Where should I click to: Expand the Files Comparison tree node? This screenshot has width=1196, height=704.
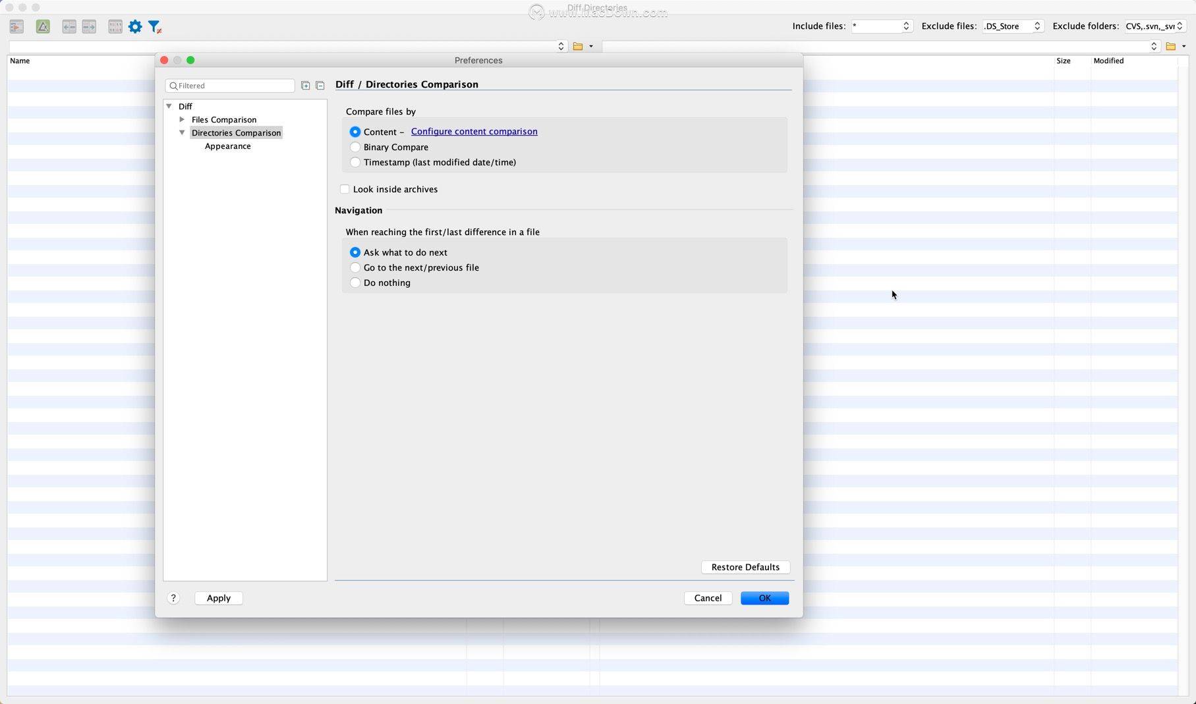click(x=182, y=119)
